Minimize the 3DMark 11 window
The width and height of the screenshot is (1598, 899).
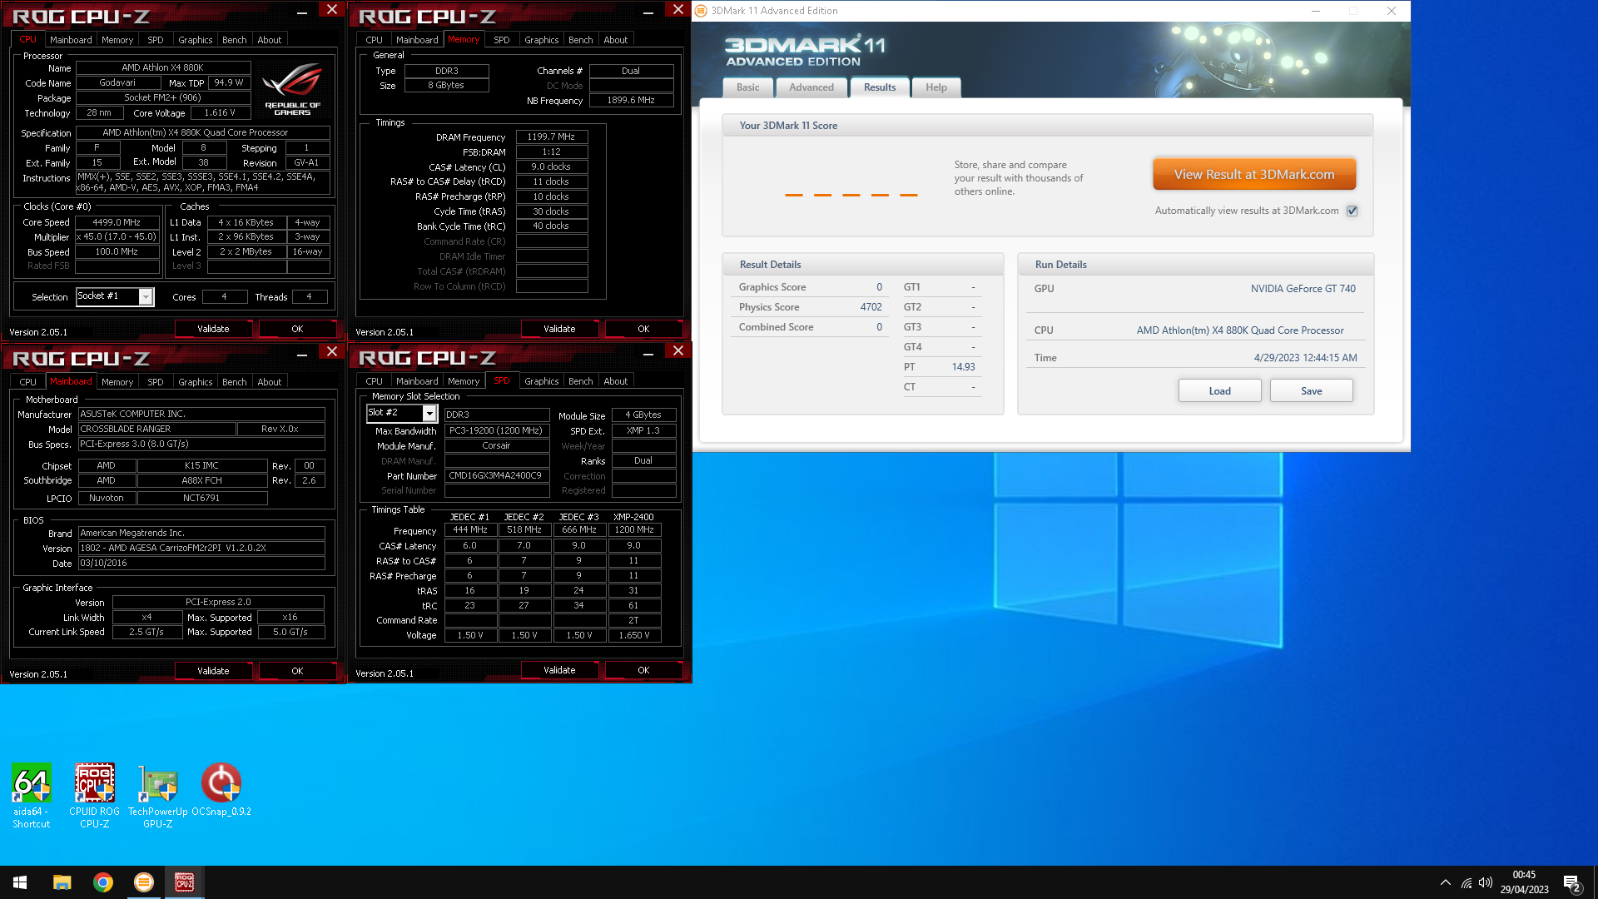pos(1316,11)
